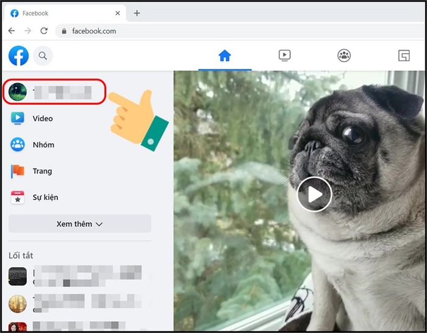Click the Nhóm groups icon
This screenshot has width=427, height=333.
18,145
